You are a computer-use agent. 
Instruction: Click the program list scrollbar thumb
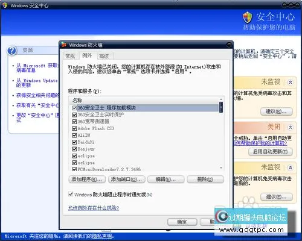pos(221,107)
